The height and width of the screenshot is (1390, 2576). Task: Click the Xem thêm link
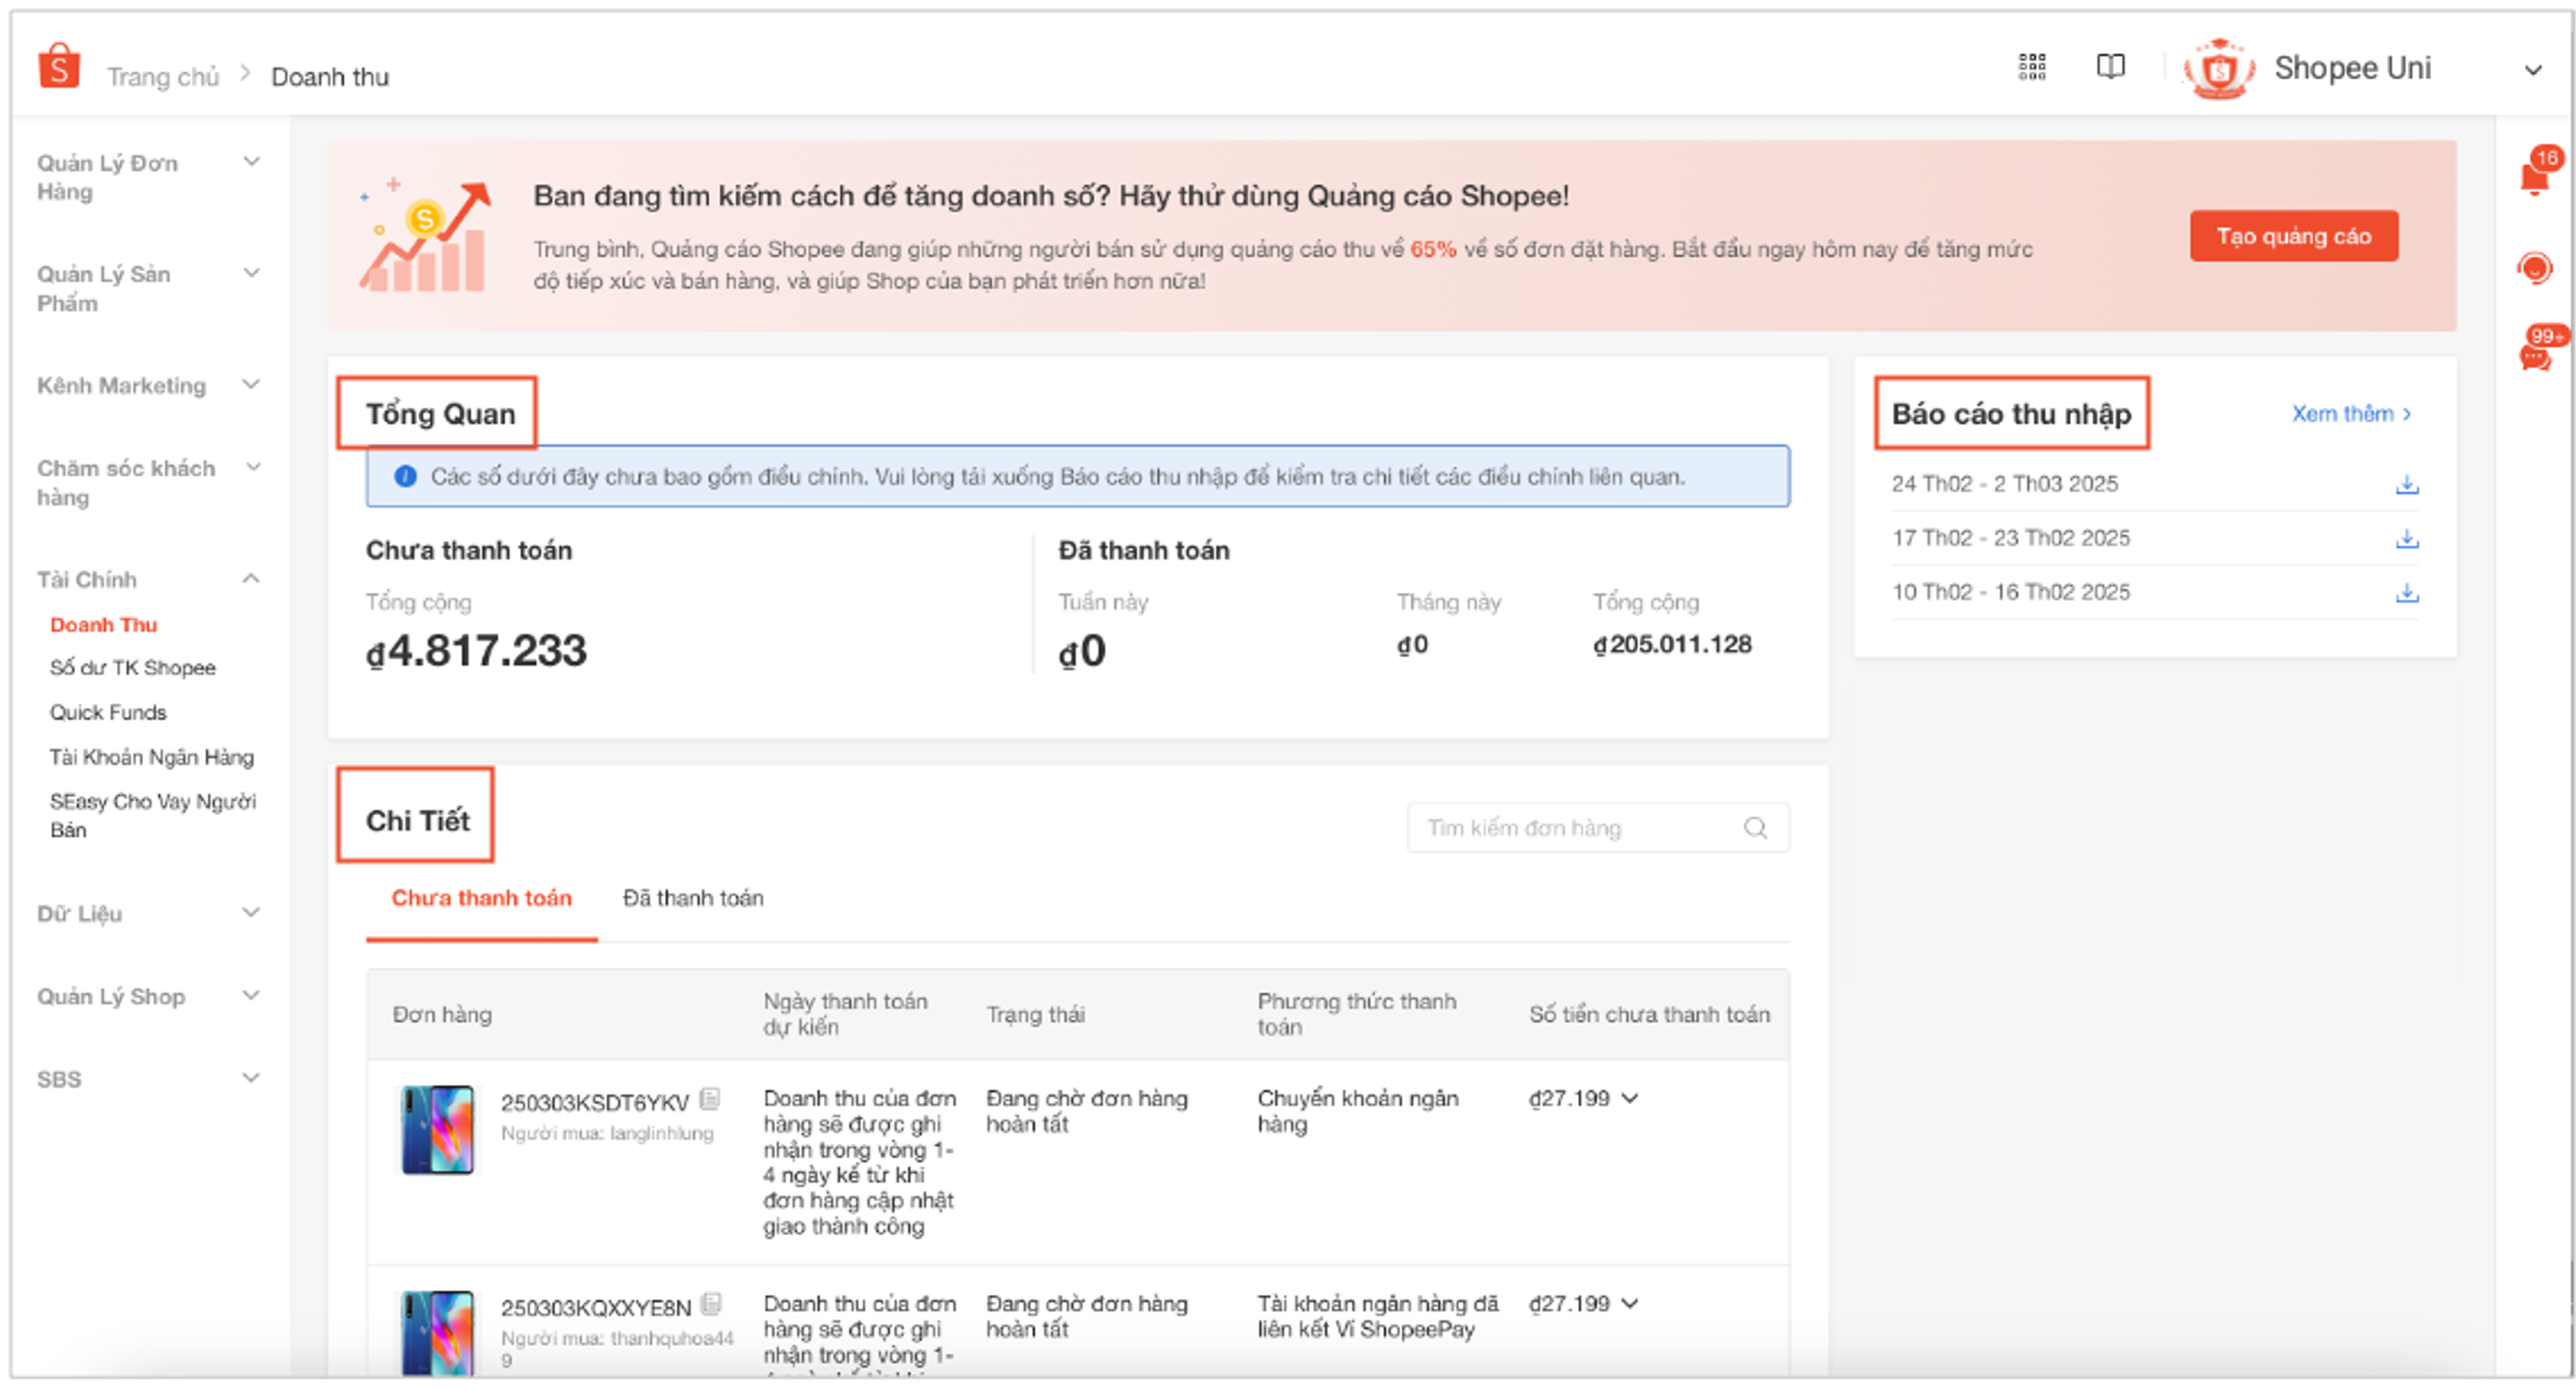[2350, 414]
